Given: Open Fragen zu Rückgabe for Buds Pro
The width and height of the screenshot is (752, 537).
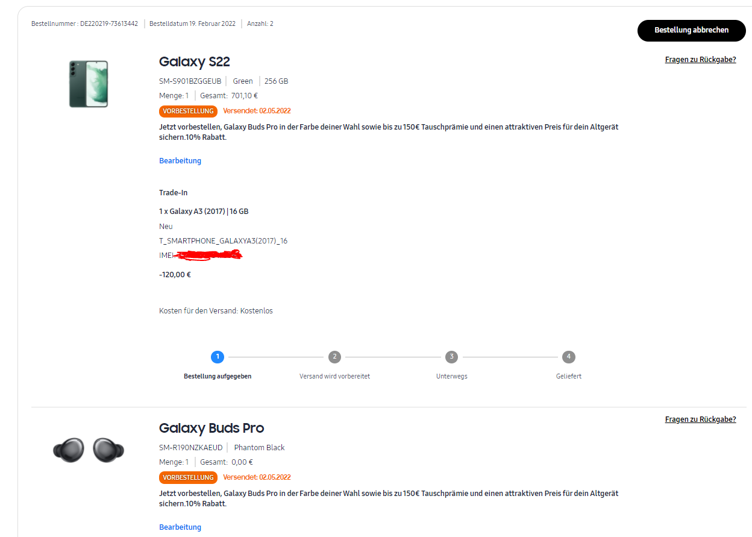Looking at the screenshot, I should pyautogui.click(x=700, y=419).
